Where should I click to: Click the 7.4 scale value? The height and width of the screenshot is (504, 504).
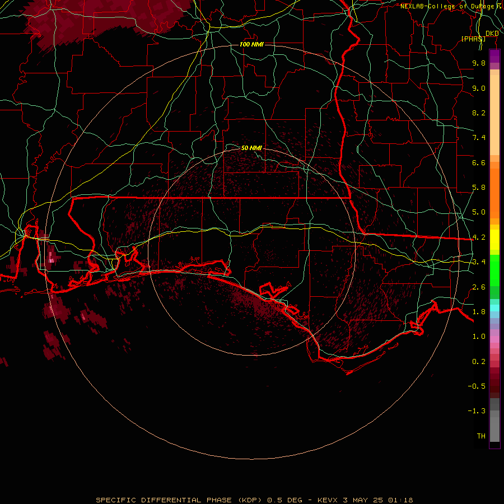click(x=479, y=138)
